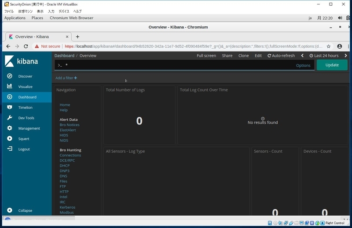Enter Full screen mode
Screen dimensions: 352x228
click(206, 56)
